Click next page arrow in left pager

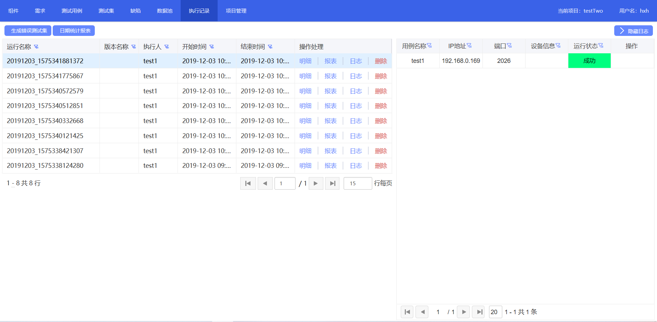(x=316, y=184)
